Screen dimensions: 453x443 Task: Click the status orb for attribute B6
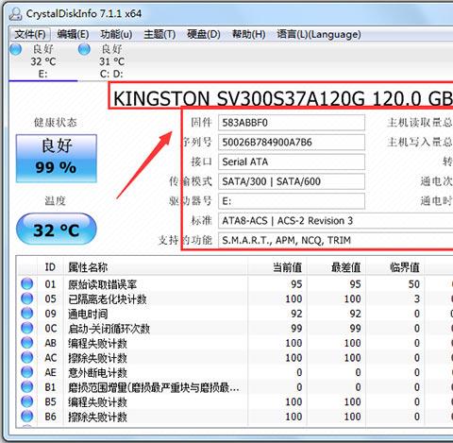point(27,417)
